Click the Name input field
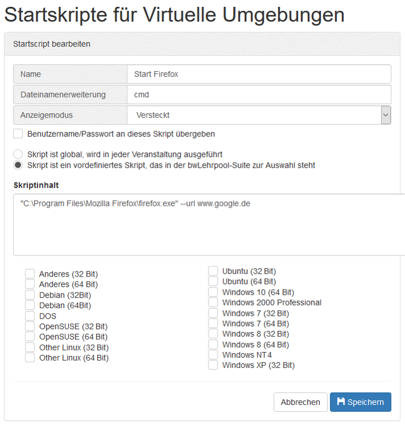The width and height of the screenshot is (405, 426). point(259,74)
